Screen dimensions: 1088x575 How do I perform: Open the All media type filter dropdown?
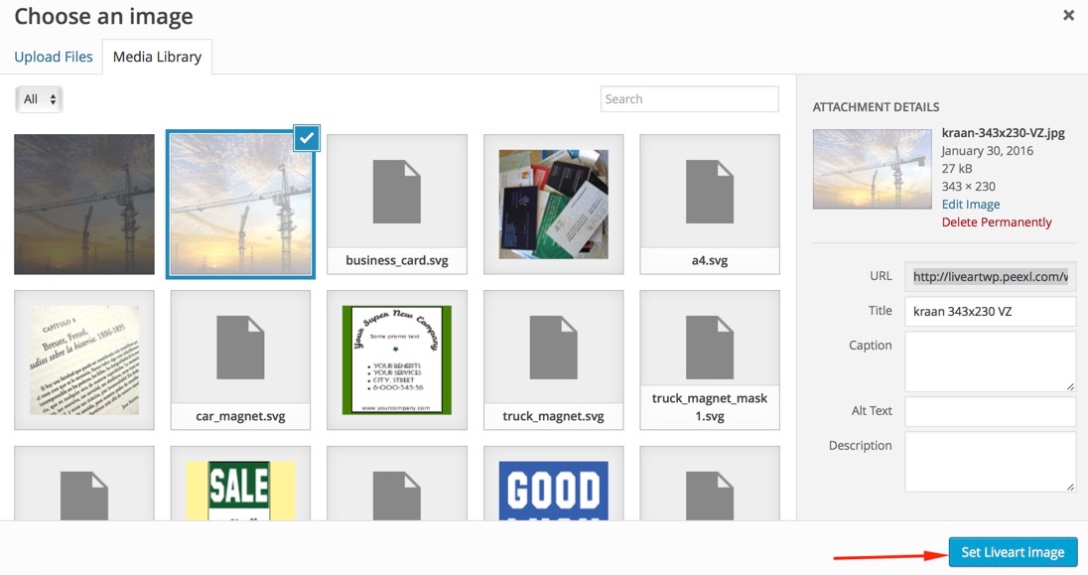coord(40,99)
